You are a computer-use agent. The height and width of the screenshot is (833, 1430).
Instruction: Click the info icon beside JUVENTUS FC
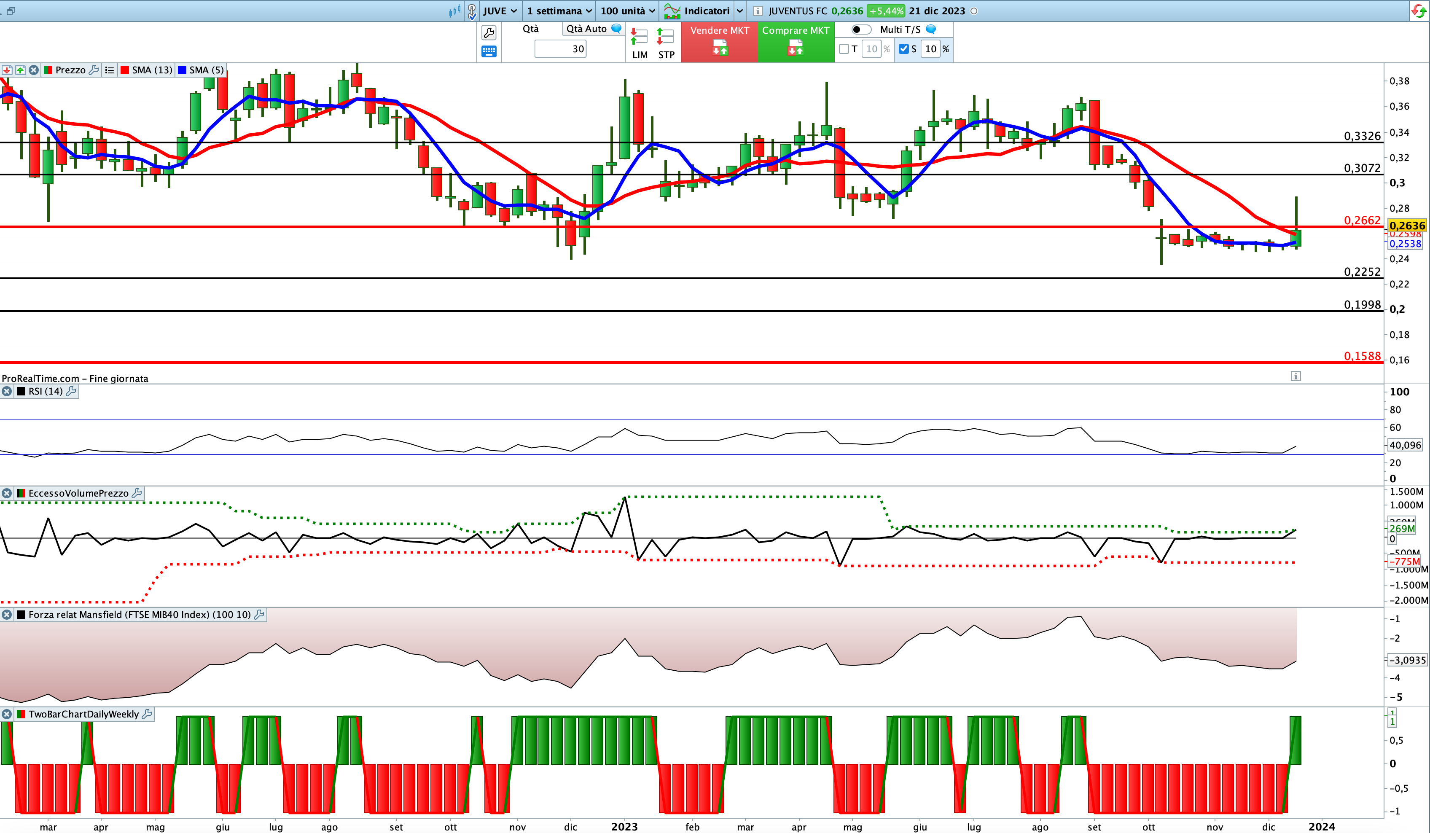point(758,11)
